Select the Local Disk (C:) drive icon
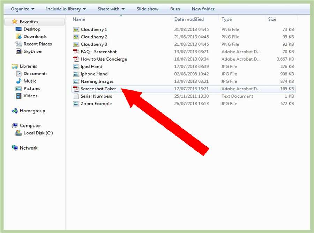 pyautogui.click(x=18, y=133)
